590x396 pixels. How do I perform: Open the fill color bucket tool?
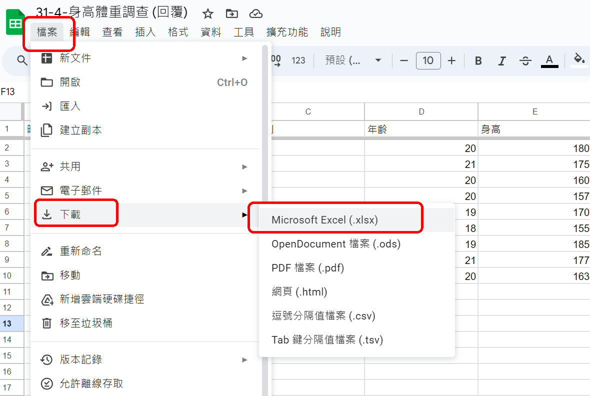click(x=578, y=60)
